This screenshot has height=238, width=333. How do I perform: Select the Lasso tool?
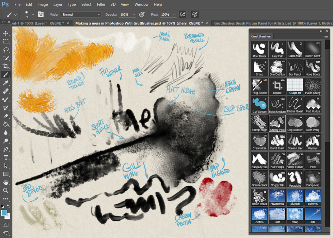click(x=6, y=50)
